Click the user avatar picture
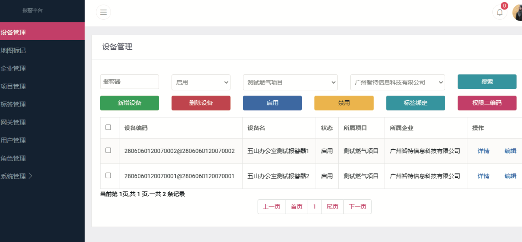Image resolution: width=522 pixels, height=242 pixels. coord(517,12)
